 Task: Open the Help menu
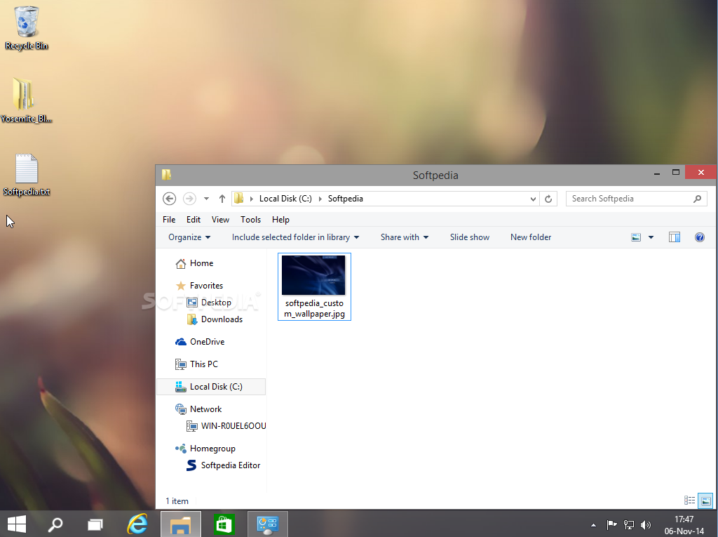pyautogui.click(x=280, y=220)
